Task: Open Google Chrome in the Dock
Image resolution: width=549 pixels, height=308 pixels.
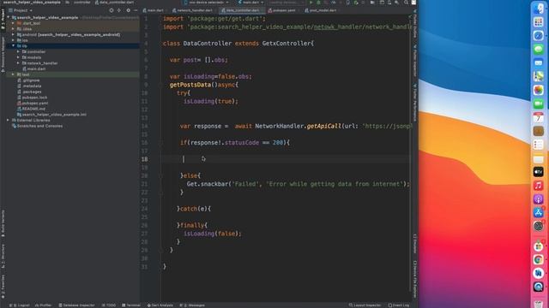Action: 539,259
